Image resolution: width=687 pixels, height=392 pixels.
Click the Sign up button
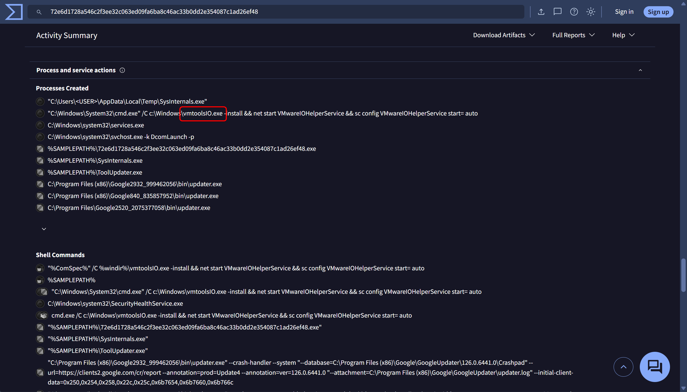pos(658,12)
